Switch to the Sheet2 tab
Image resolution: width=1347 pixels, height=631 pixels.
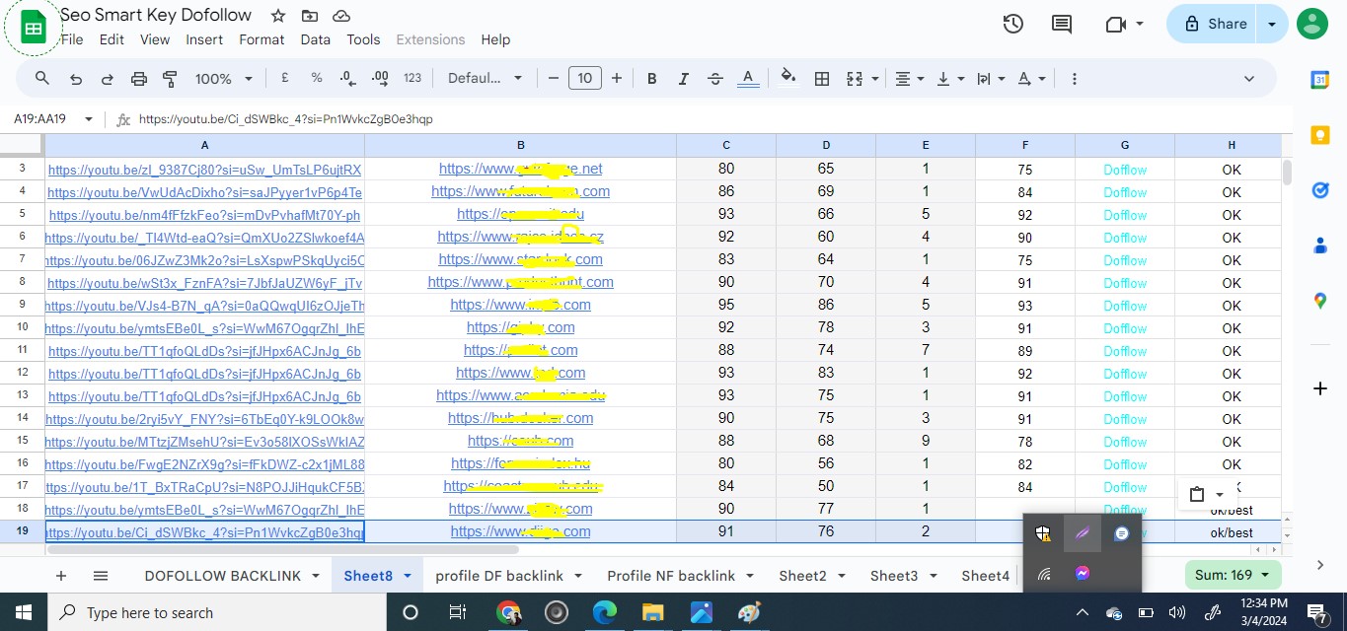click(x=802, y=576)
